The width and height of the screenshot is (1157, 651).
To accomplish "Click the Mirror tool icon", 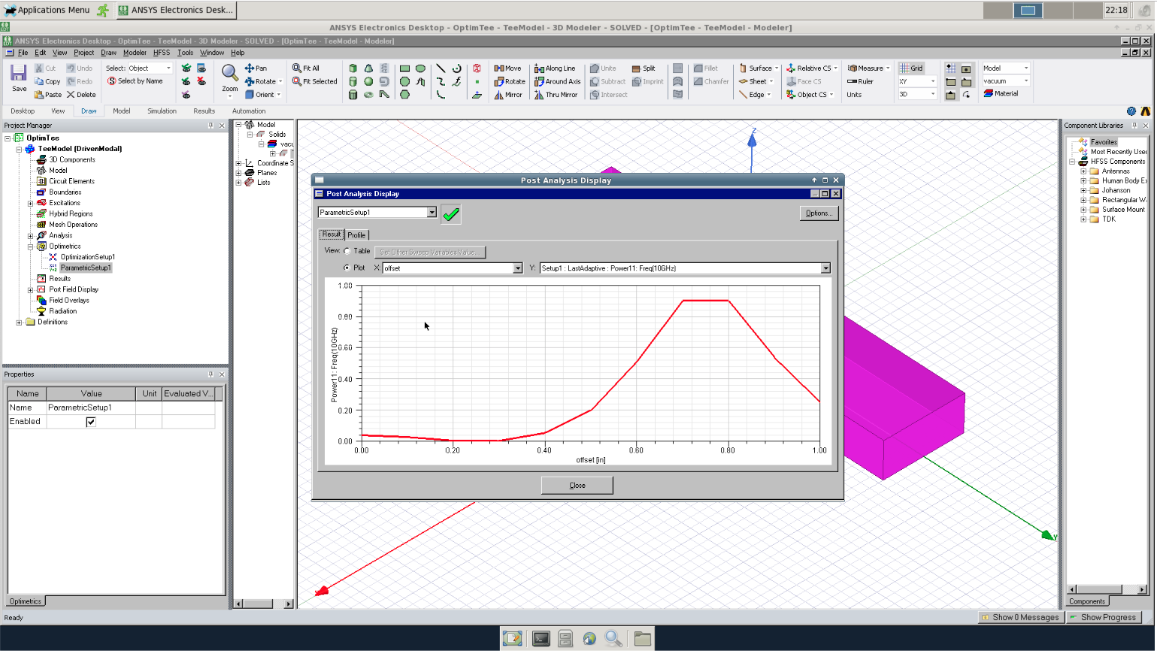I will pyautogui.click(x=498, y=95).
